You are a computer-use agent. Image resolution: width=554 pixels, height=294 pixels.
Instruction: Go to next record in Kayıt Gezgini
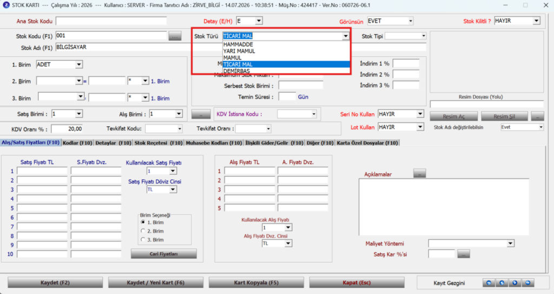(515, 283)
